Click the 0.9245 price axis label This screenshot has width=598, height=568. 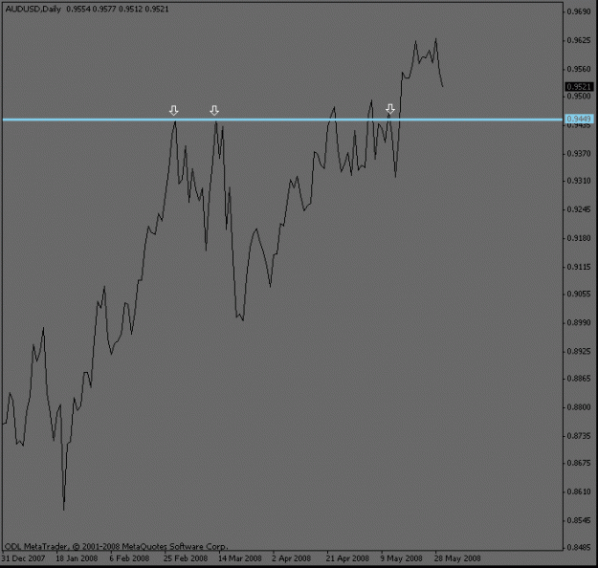[579, 209]
